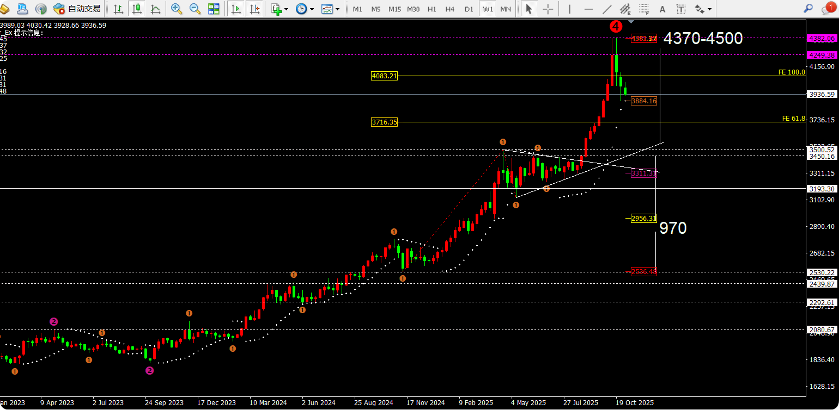The width and height of the screenshot is (839, 410).
Task: Select the D1 timeframe
Action: [x=469, y=9]
